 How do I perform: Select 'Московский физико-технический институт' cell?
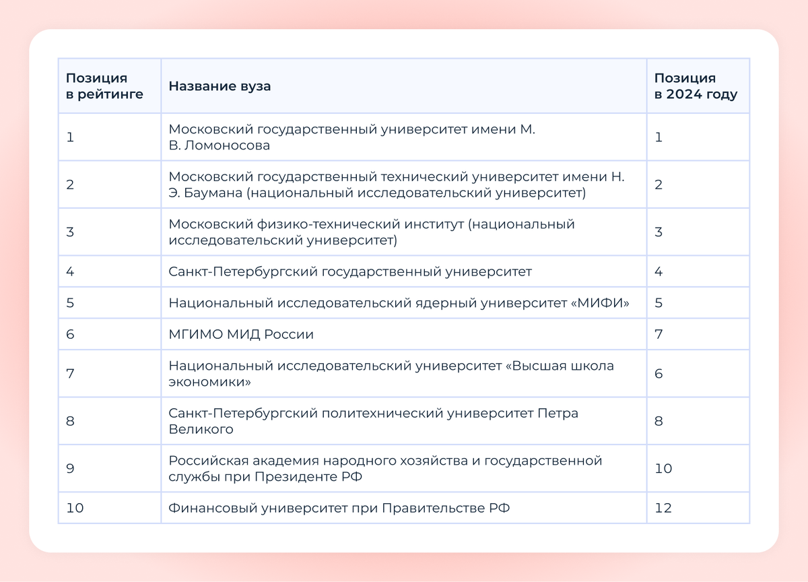coord(404,232)
